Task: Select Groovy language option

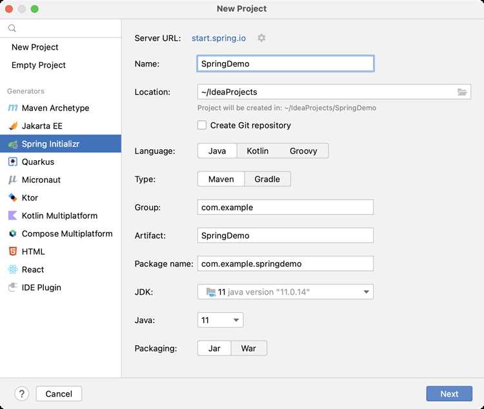Action: (x=303, y=151)
